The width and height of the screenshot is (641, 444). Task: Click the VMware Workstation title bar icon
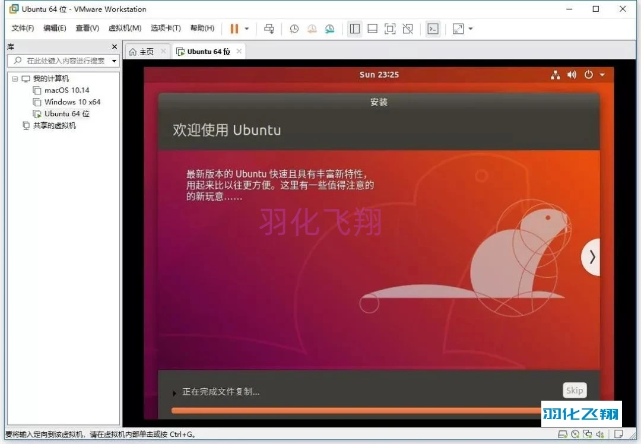point(14,8)
